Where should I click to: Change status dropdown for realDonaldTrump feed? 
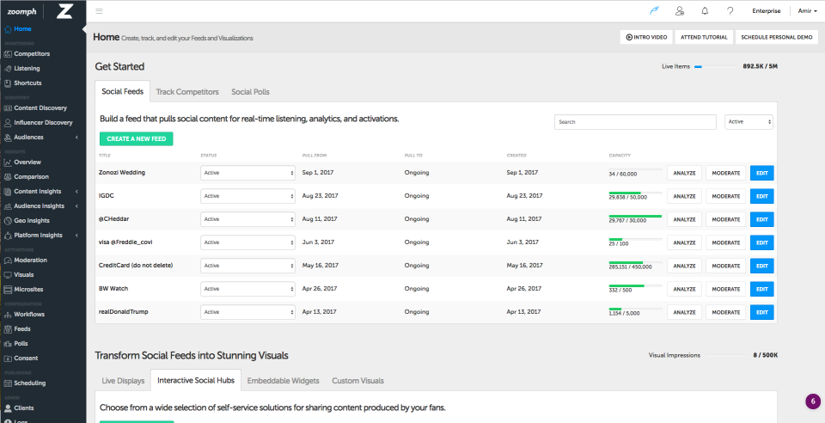[247, 312]
